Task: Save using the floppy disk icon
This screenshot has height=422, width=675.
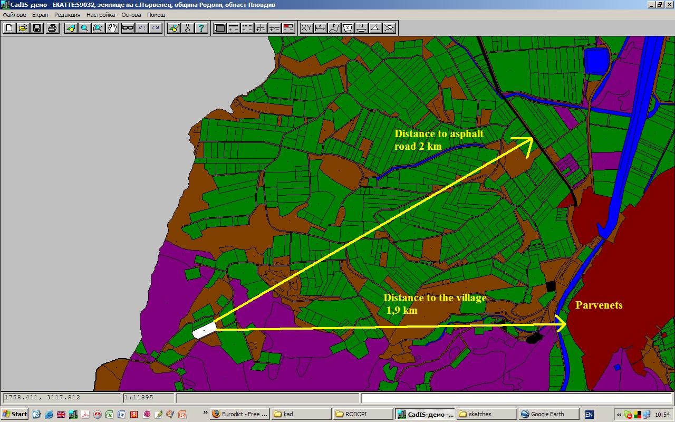Action: click(x=37, y=28)
